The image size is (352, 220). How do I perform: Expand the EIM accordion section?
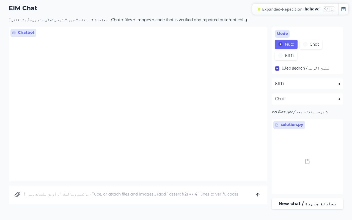coord(307,84)
